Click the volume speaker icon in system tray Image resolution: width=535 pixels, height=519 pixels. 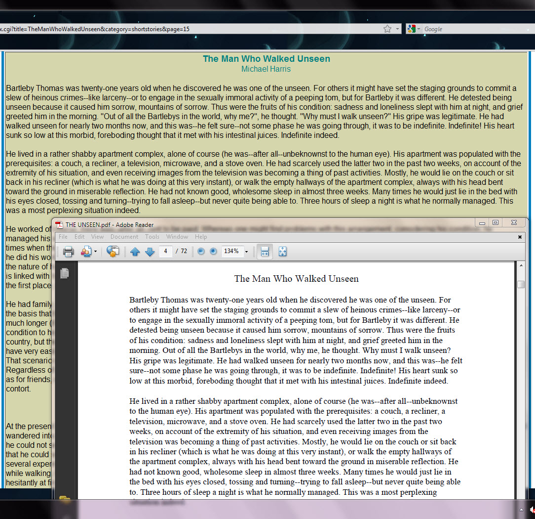point(532,510)
